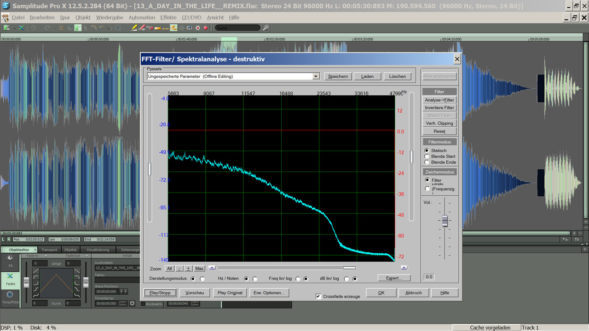The width and height of the screenshot is (589, 331).
Task: Click the Fade-in vertical slider handle
Action: tap(26, 282)
